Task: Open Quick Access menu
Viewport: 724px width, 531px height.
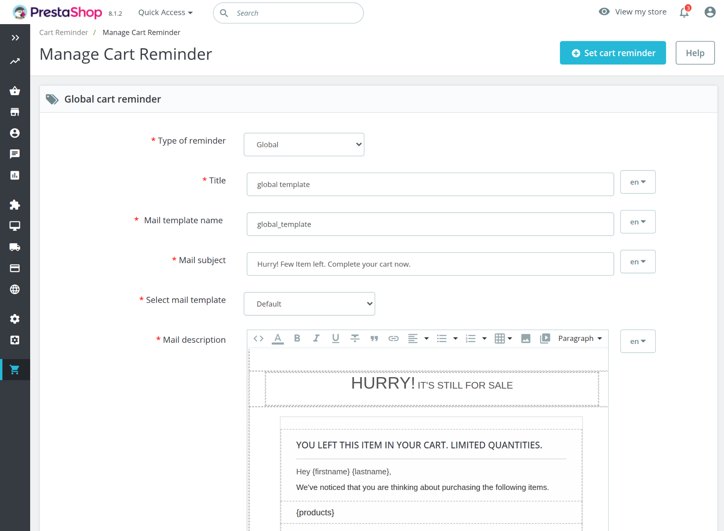Action: pos(165,12)
